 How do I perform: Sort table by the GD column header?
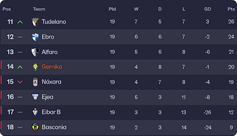point(208,9)
